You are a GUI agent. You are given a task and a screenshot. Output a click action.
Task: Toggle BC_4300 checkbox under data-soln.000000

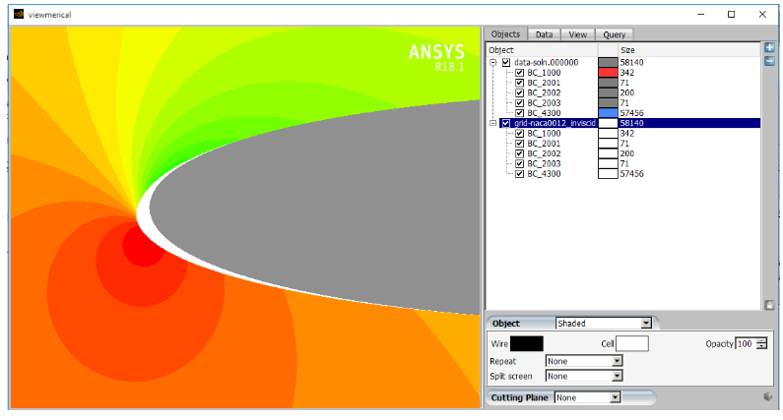tap(520, 113)
